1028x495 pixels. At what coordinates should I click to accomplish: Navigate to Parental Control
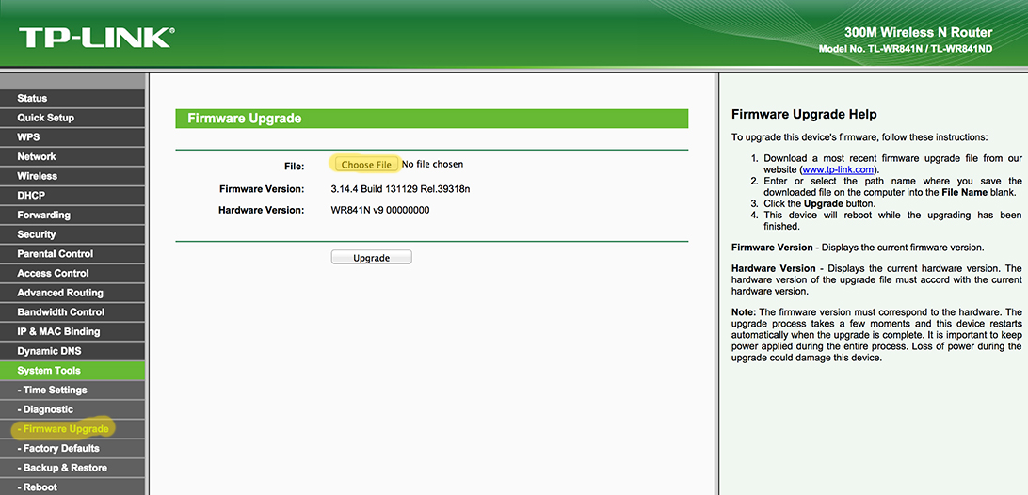(56, 254)
